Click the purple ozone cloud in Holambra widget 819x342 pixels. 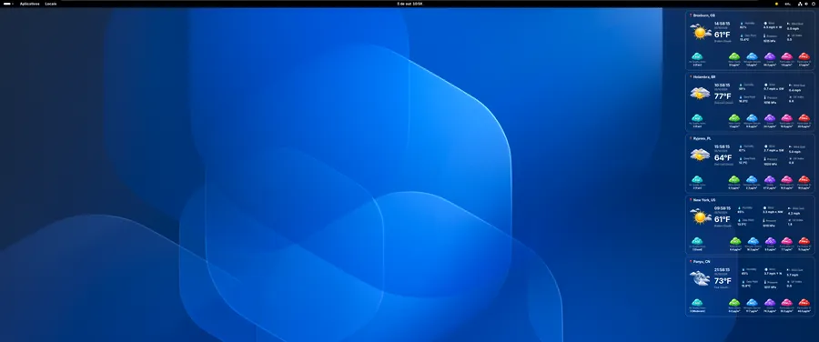tap(770, 118)
